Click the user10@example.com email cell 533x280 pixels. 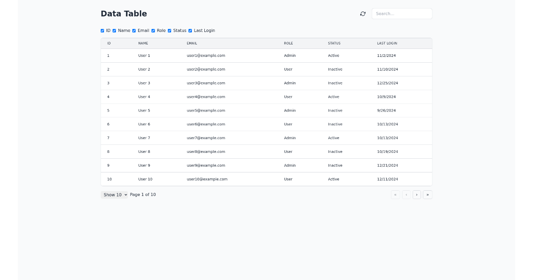(207, 179)
